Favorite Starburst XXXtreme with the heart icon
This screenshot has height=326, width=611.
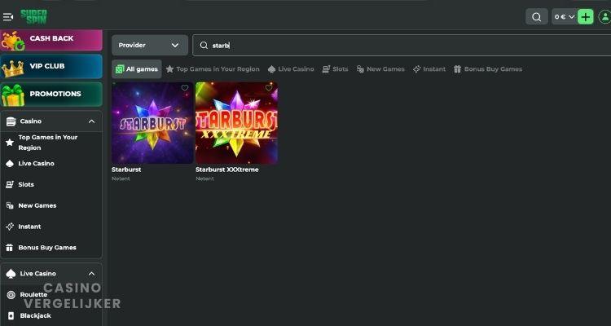269,88
